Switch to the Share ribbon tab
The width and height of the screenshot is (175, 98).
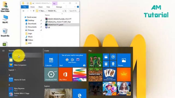pyautogui.click(x=40, y=7)
